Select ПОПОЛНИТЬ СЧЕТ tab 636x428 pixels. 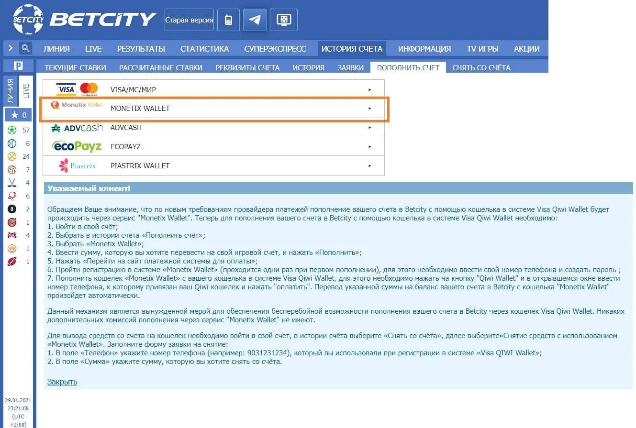(408, 67)
